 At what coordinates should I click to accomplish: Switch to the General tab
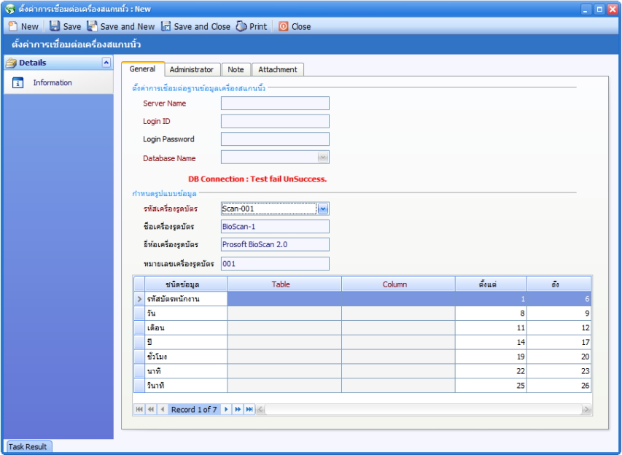point(142,69)
